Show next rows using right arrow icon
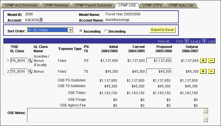This screenshot has width=221, height=126. coord(204,41)
